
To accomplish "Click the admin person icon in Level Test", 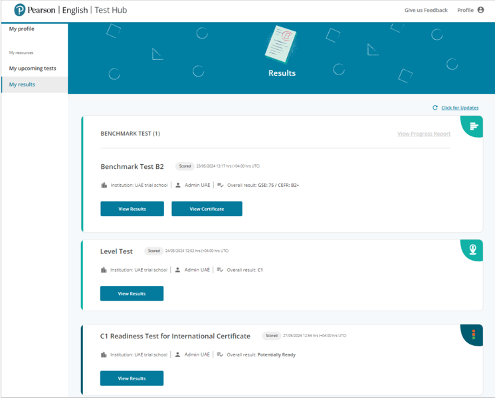I will click(x=177, y=270).
